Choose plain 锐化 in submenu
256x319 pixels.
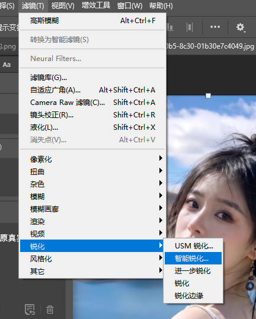pos(193,283)
